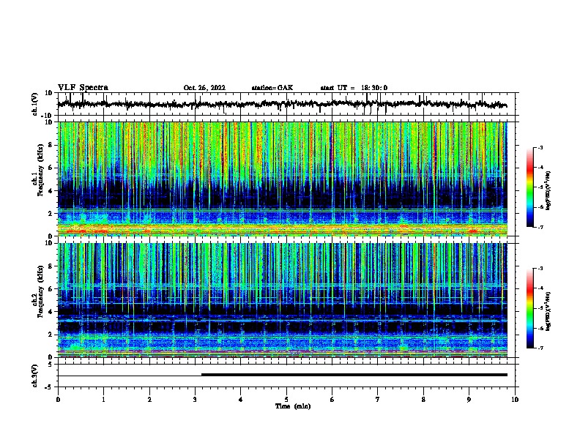Click the "5" tick on ch.3(V) axis
Image resolution: width=580 pixels, height=448 pixels.
click(x=51, y=364)
